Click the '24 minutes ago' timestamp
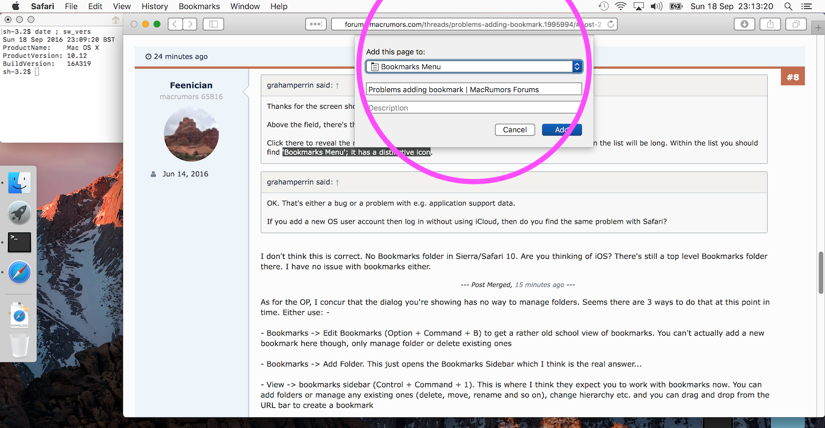Image resolution: width=825 pixels, height=428 pixels. point(180,56)
